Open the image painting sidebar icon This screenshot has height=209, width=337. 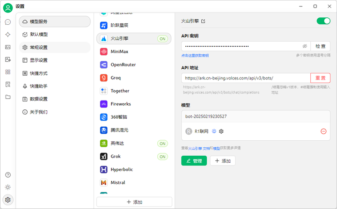click(x=8, y=47)
